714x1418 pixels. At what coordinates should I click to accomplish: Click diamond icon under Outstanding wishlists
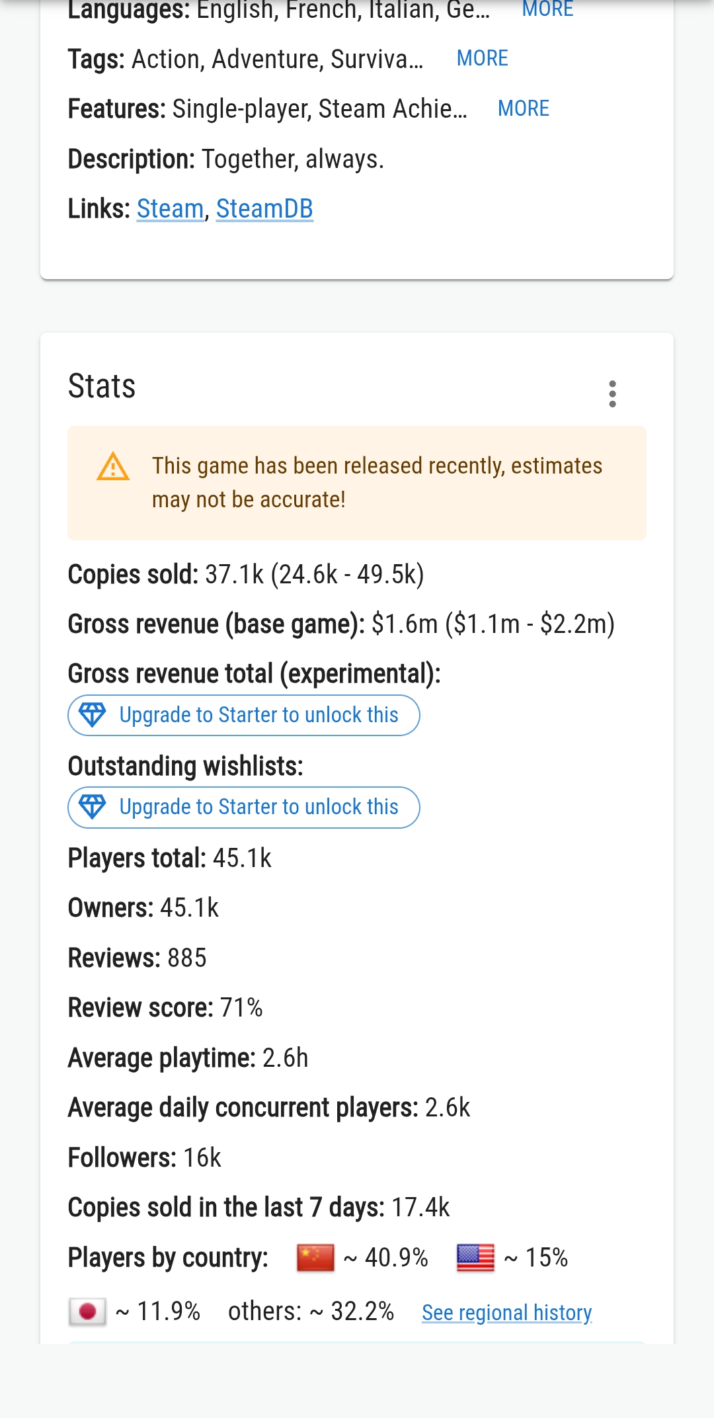pyautogui.click(x=92, y=806)
